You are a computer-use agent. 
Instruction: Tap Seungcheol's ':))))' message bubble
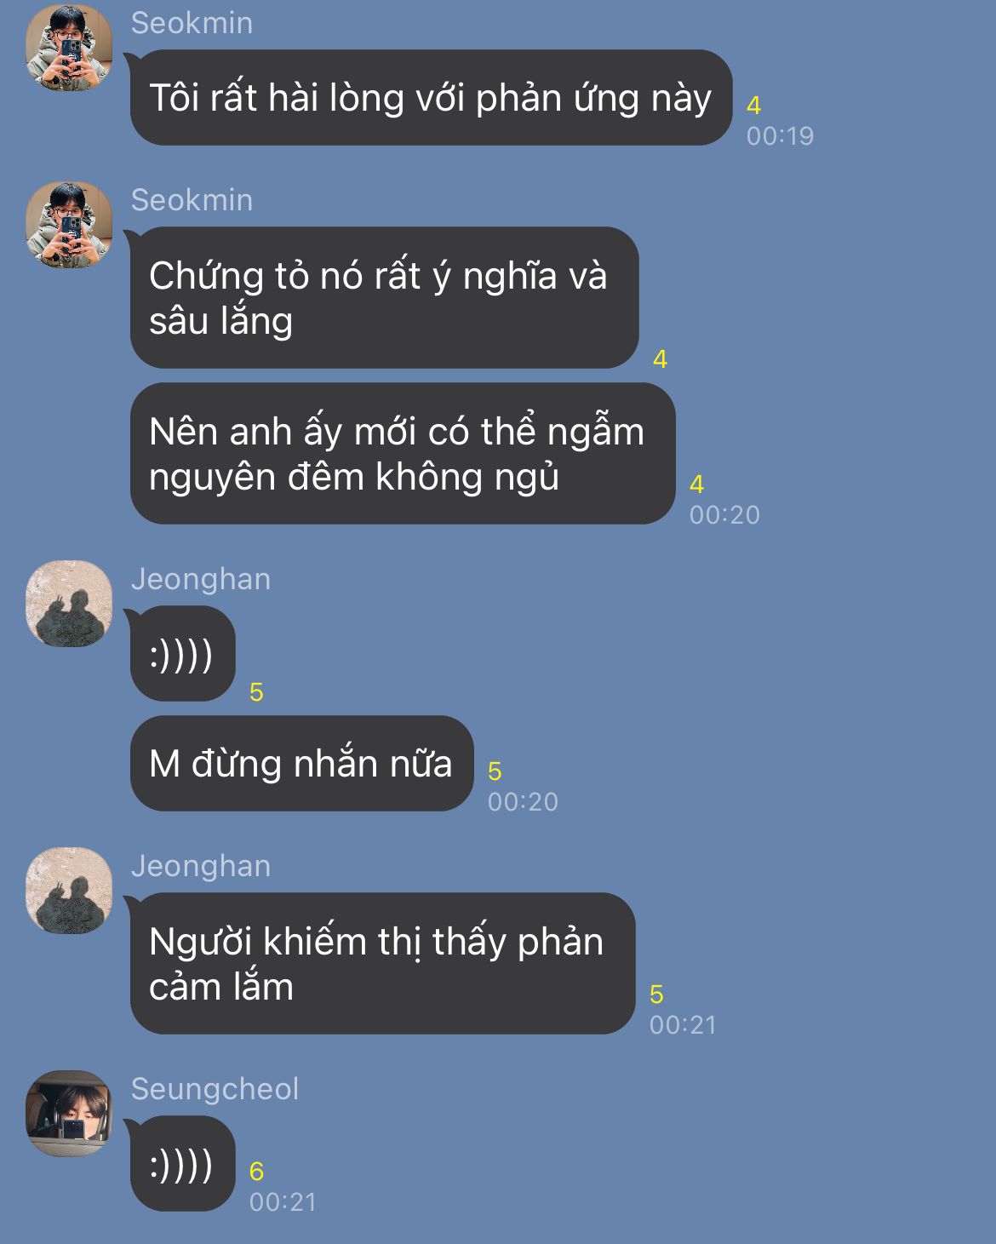tap(182, 1164)
